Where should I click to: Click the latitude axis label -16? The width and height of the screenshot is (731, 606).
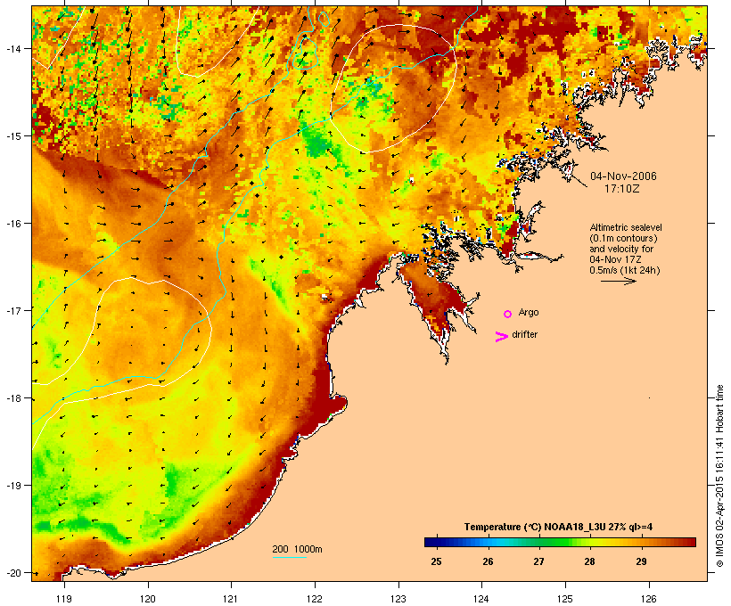coord(13,224)
